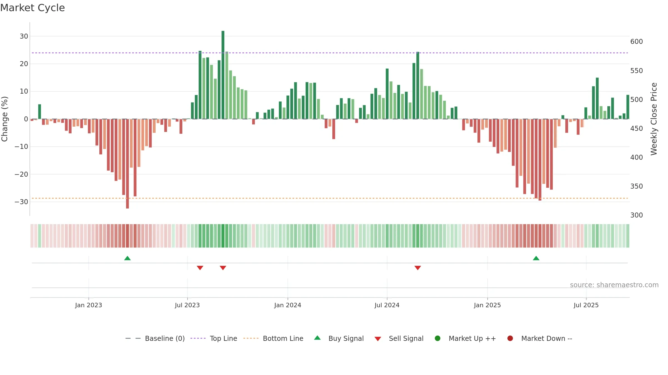
Task: Toggle the Market Down -- legend entry
Action: tap(539, 338)
